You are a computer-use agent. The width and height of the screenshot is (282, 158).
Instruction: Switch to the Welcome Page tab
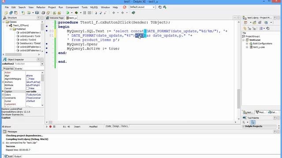[x=55, y=18]
